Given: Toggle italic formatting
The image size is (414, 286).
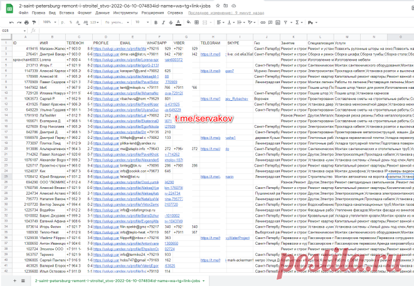Looking at the screenshot, I should [x=164, y=23].
